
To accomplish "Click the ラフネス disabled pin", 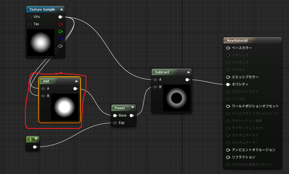I will point(228,70).
